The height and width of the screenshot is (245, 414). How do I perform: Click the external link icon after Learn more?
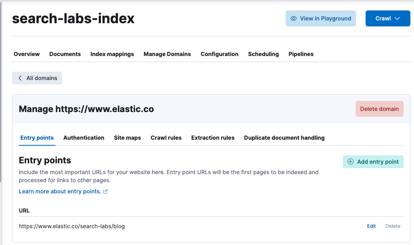click(x=105, y=192)
